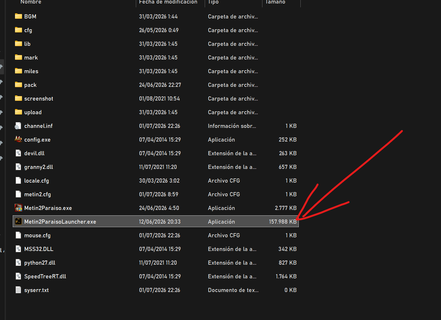Select the screenshot folder icon
The height and width of the screenshot is (320, 441).
click(18, 98)
